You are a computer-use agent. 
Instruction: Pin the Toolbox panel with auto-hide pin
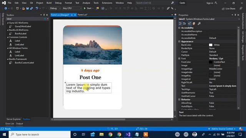click(x=44, y=15)
